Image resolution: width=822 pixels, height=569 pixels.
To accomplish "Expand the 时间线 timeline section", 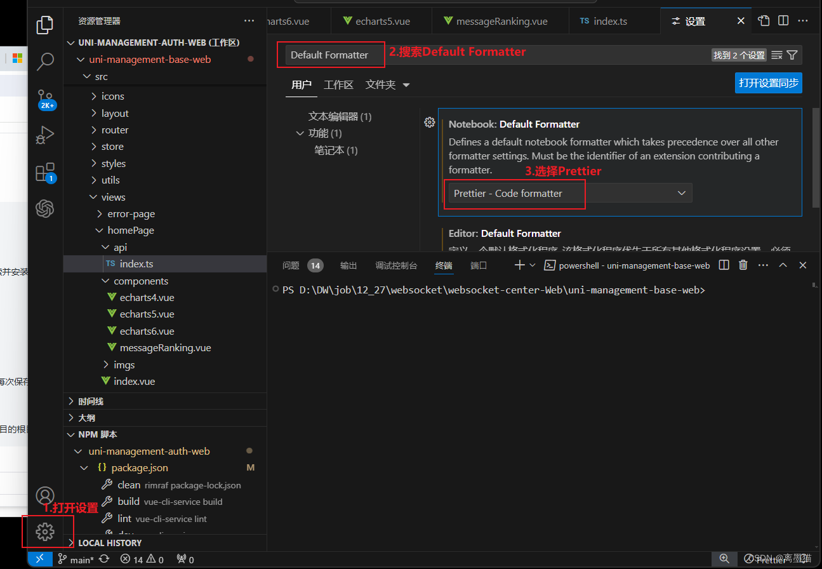I will tap(165, 401).
